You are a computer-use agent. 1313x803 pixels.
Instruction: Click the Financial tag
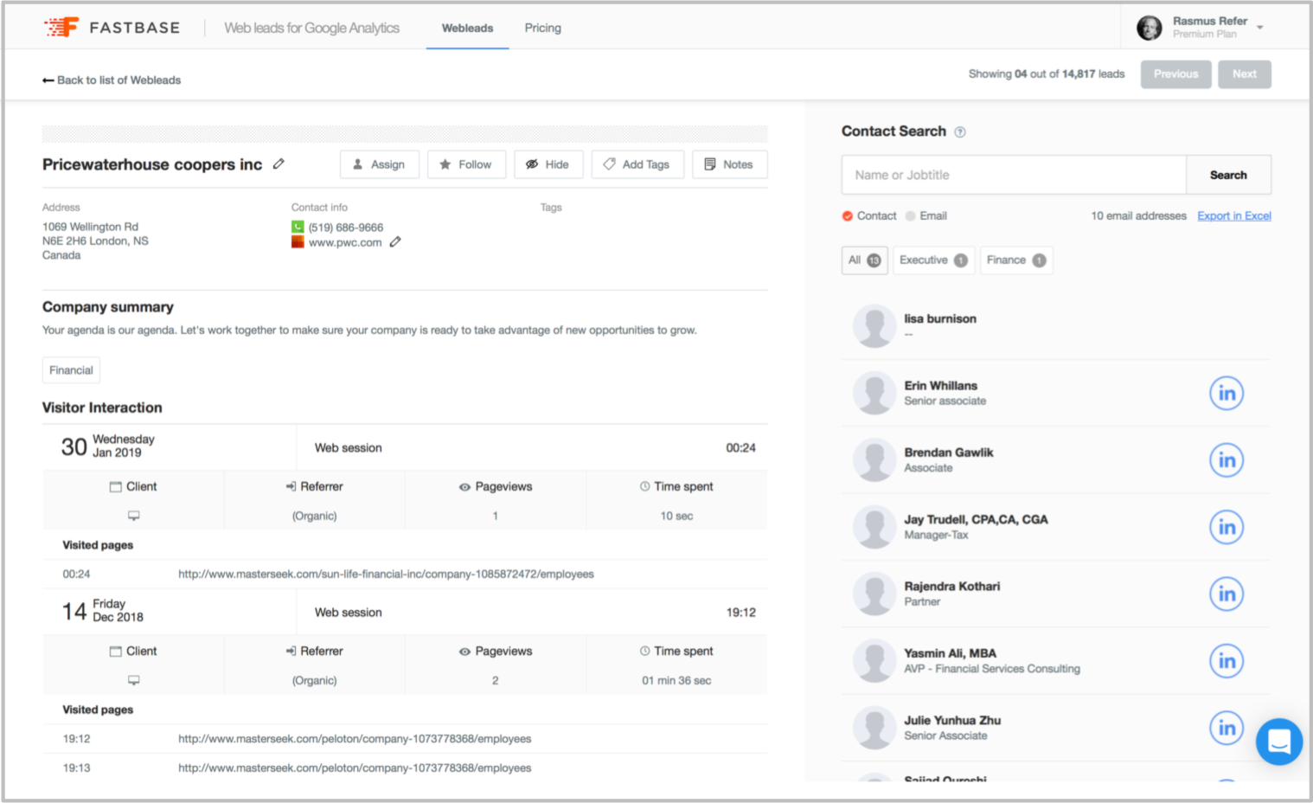[x=71, y=370]
